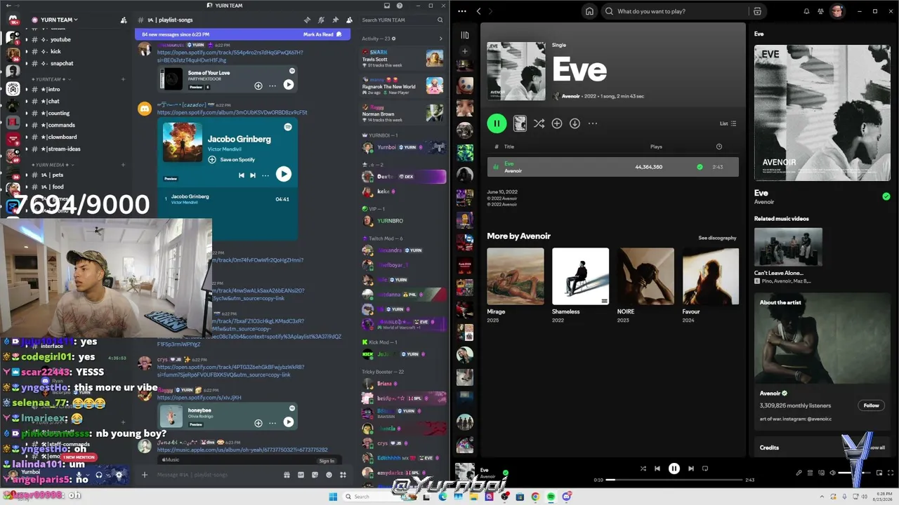Image resolution: width=899 pixels, height=505 pixels.
Task: Show lyrics microphone icon in Spotify
Action: tap(799, 473)
